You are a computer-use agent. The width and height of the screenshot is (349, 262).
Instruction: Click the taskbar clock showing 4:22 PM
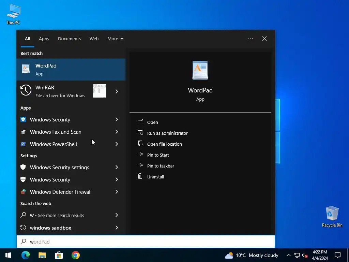pyautogui.click(x=320, y=255)
